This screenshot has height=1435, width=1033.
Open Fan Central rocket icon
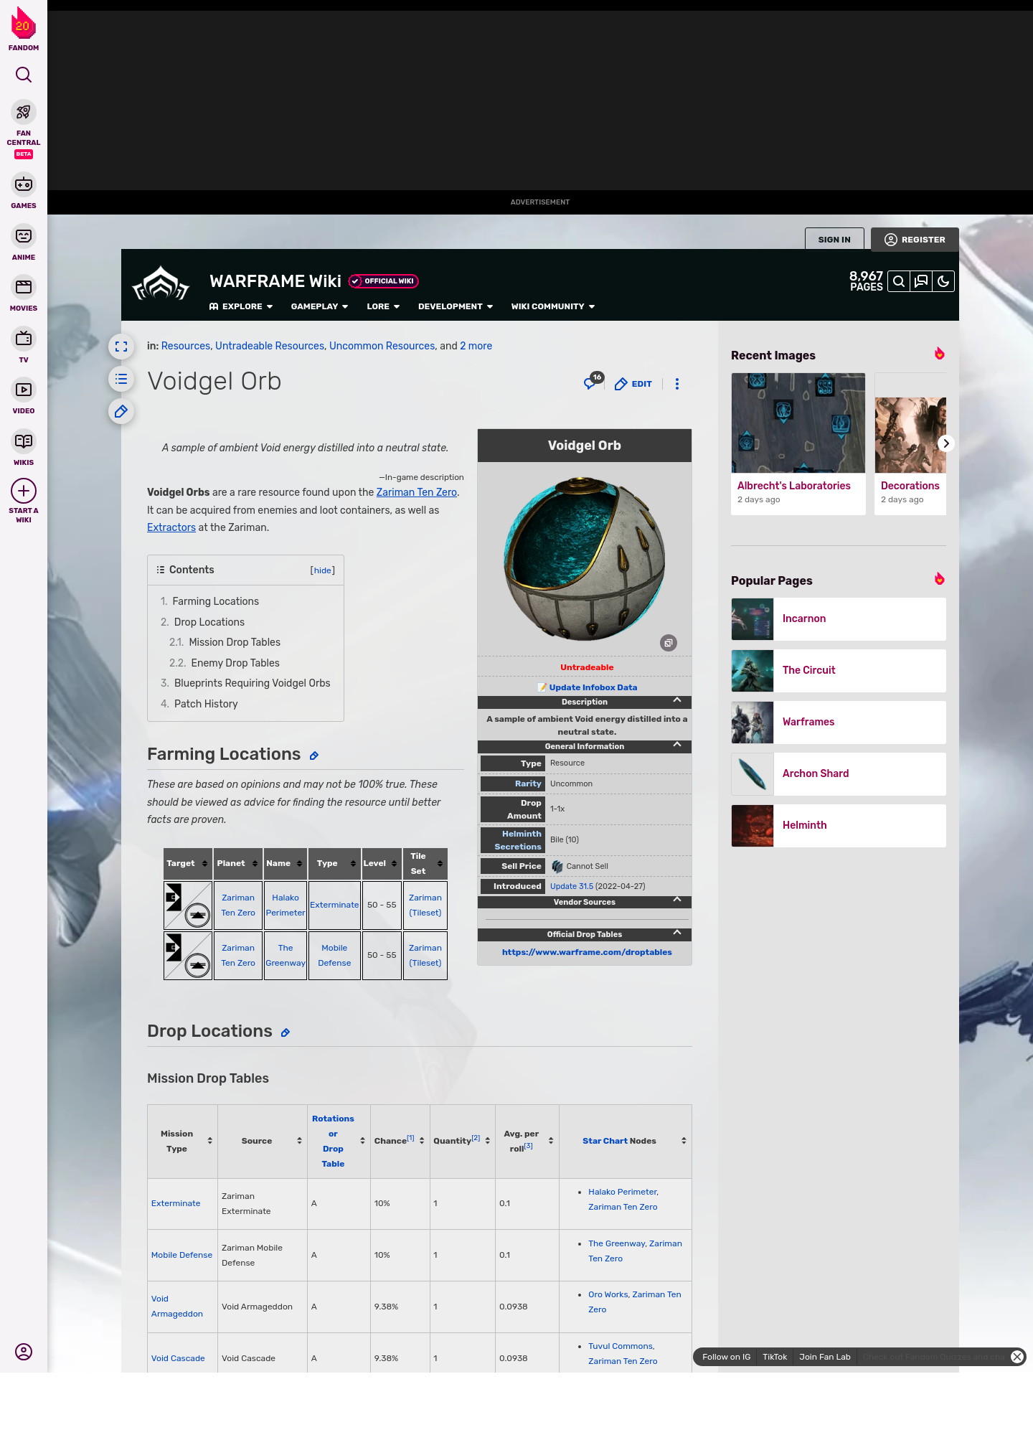[x=24, y=113]
